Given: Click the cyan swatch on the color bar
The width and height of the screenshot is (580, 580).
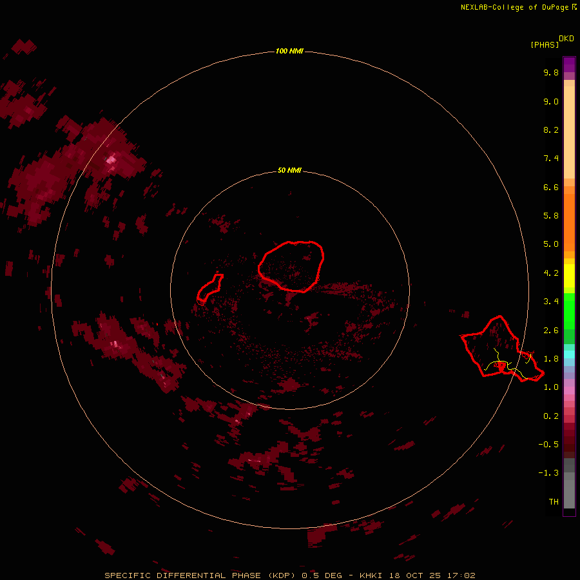Looking at the screenshot, I should 569,354.
